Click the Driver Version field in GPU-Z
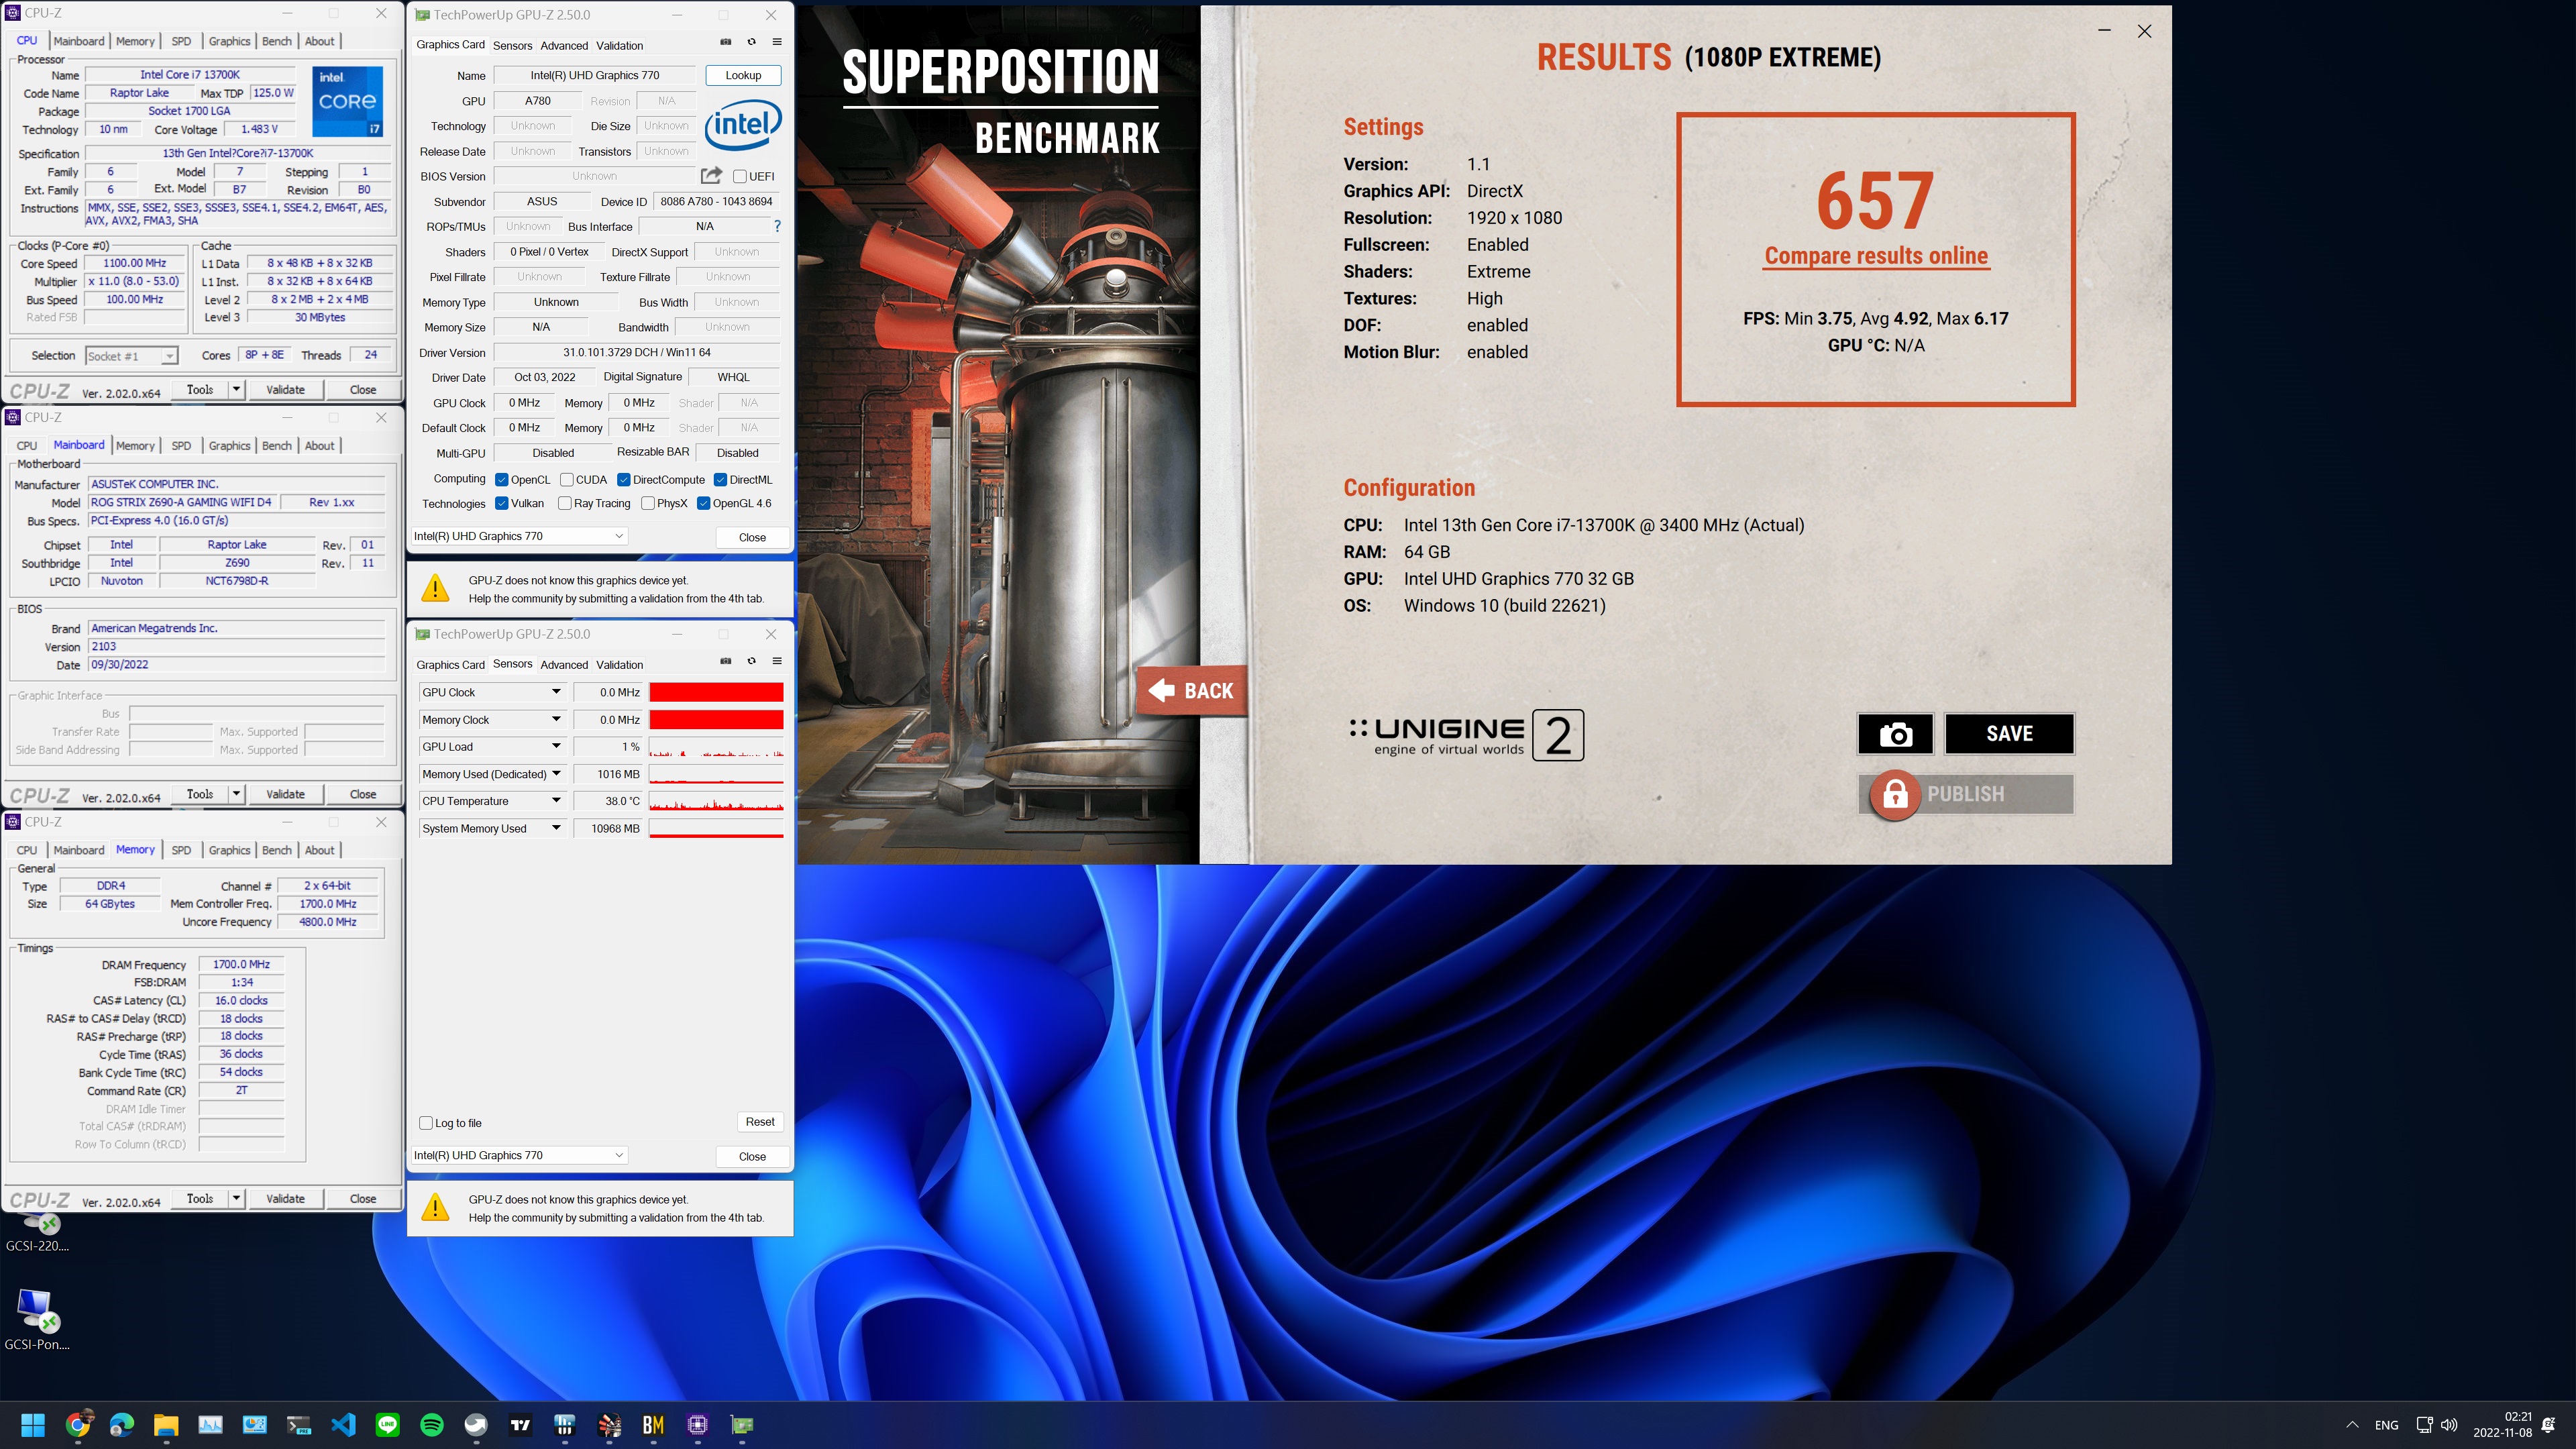Viewport: 2576px width, 1449px height. pos(637,353)
